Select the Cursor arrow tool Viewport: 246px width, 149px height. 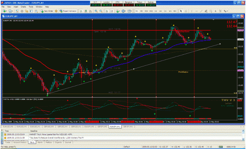pos(181,11)
